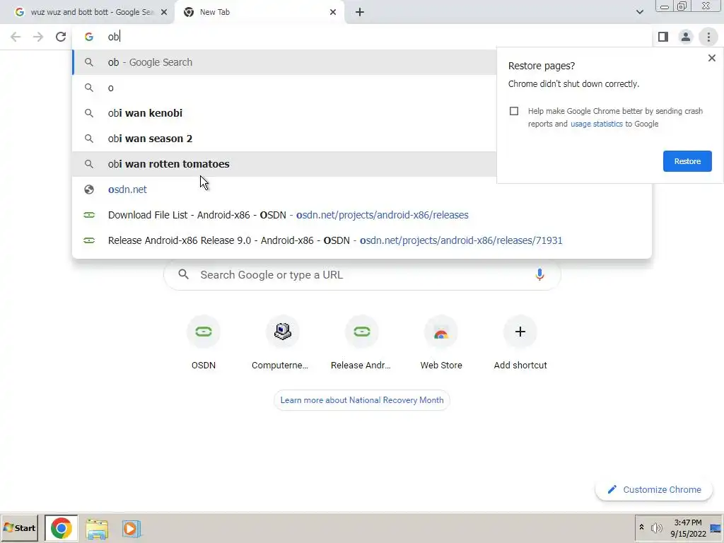Enable sending crash reports checkbox
724x543 pixels.
(x=513, y=111)
